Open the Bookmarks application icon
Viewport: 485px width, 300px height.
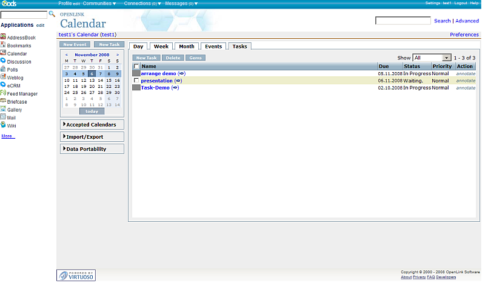(4, 45)
